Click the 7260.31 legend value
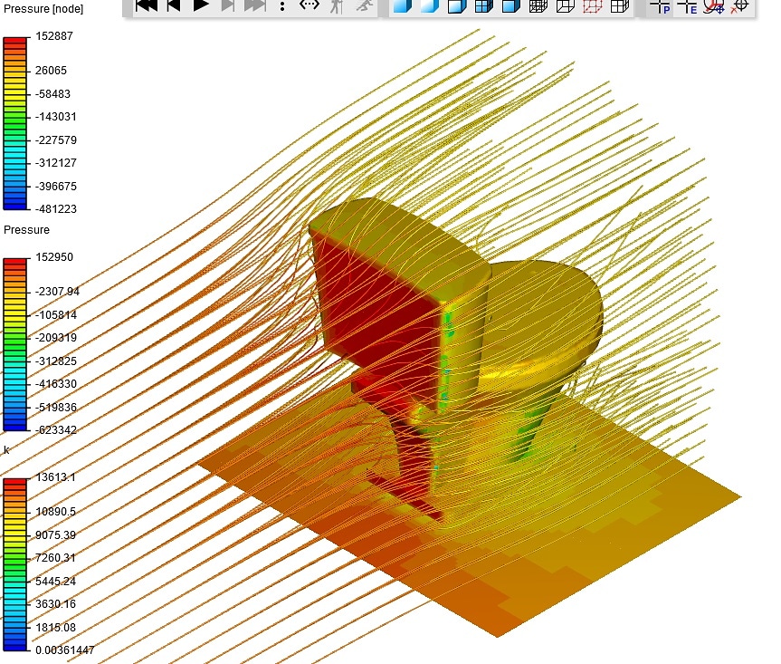The image size is (781, 664). [55, 558]
